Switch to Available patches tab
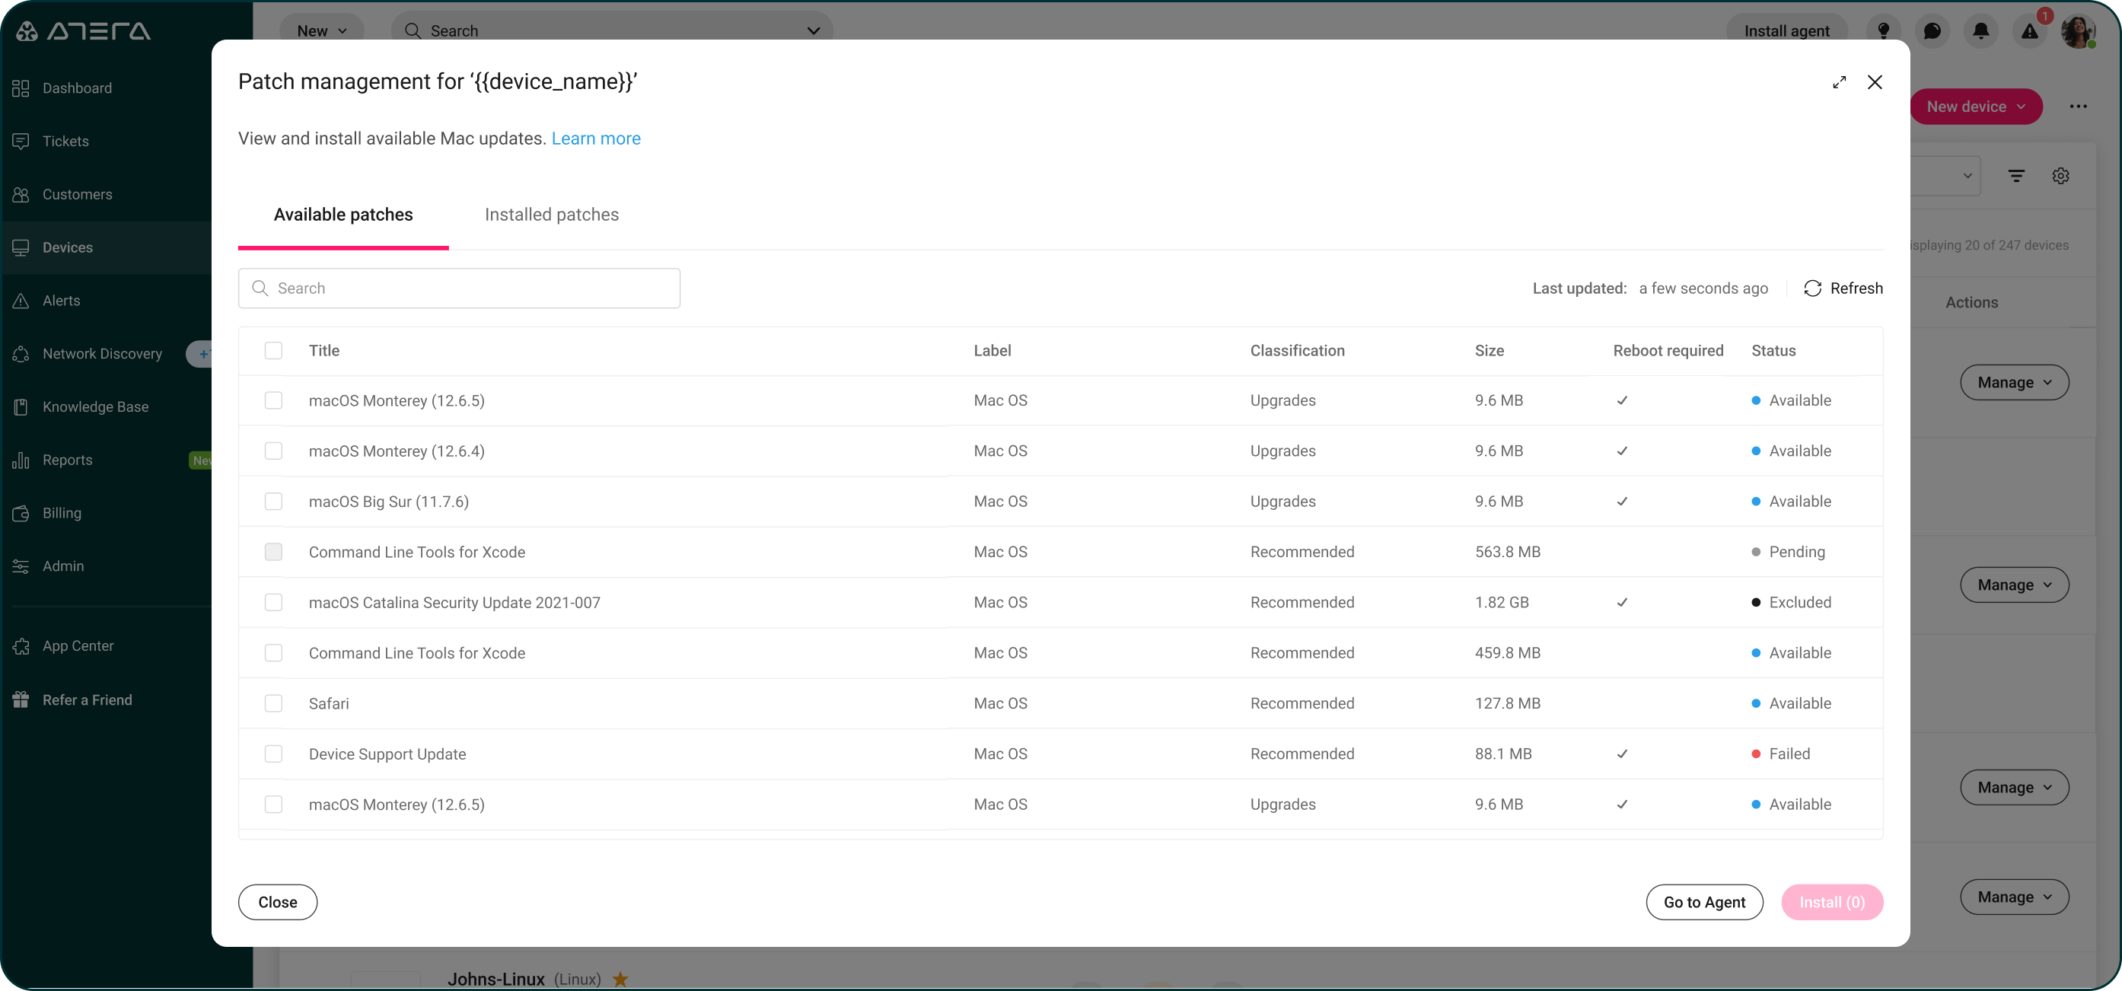The height and width of the screenshot is (991, 2122). [343, 215]
